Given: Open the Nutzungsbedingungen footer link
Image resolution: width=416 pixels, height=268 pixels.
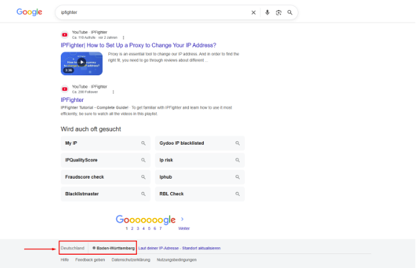Looking at the screenshot, I should click(x=176, y=260).
